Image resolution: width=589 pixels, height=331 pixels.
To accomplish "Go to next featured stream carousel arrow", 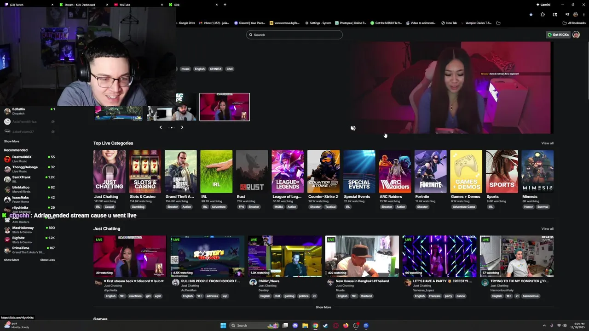I will [x=182, y=127].
